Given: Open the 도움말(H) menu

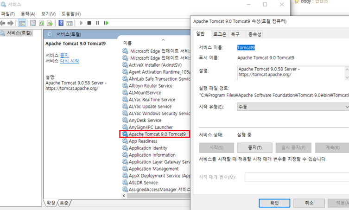Looking at the screenshot, I should (71, 14).
